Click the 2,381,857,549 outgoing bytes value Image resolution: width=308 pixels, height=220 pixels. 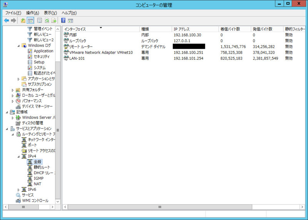[265, 58]
